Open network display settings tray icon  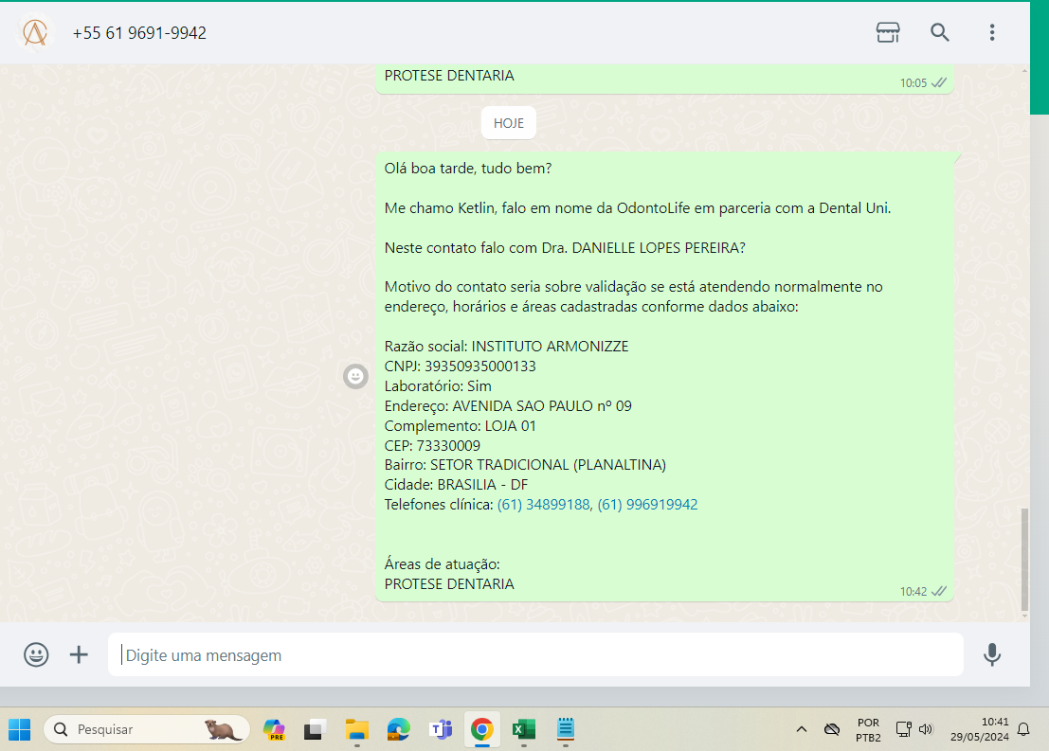(x=903, y=729)
